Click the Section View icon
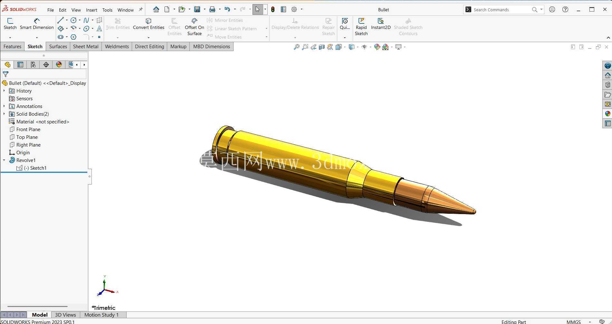612x324 pixels. click(x=321, y=47)
